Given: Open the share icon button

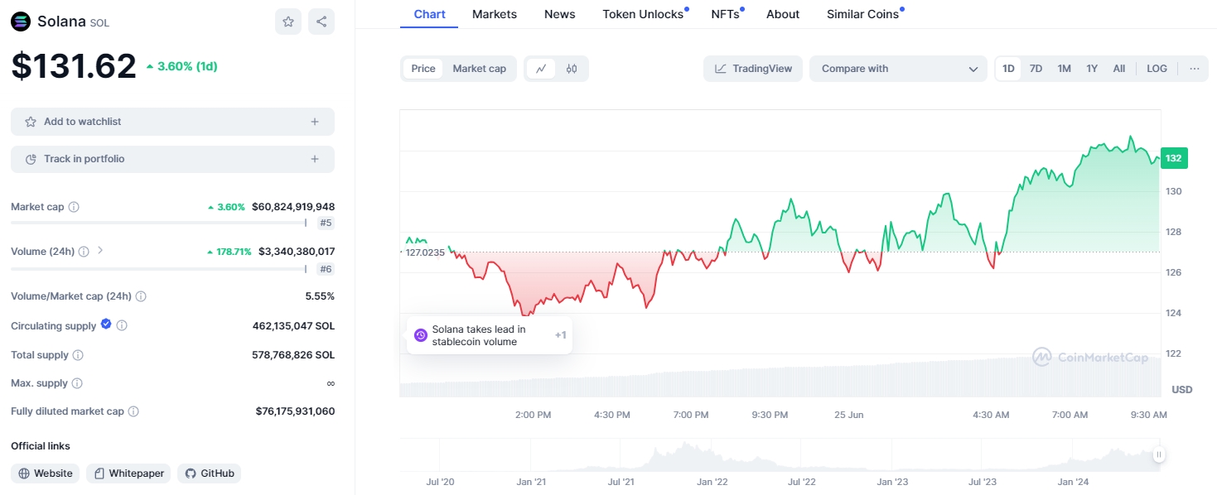Looking at the screenshot, I should tap(321, 22).
